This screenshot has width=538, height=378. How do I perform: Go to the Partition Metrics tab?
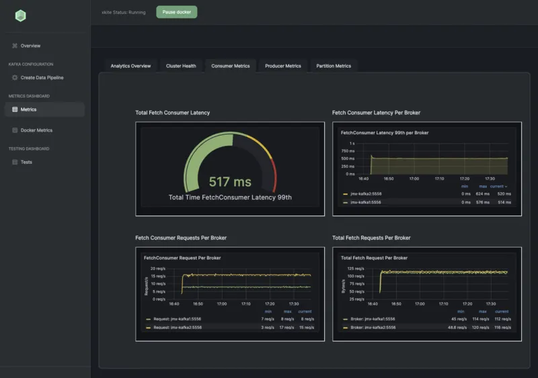[334, 66]
